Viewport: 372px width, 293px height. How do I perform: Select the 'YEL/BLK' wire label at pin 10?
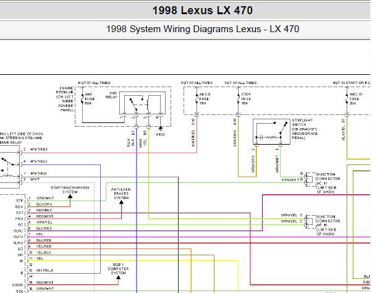coord(44,252)
